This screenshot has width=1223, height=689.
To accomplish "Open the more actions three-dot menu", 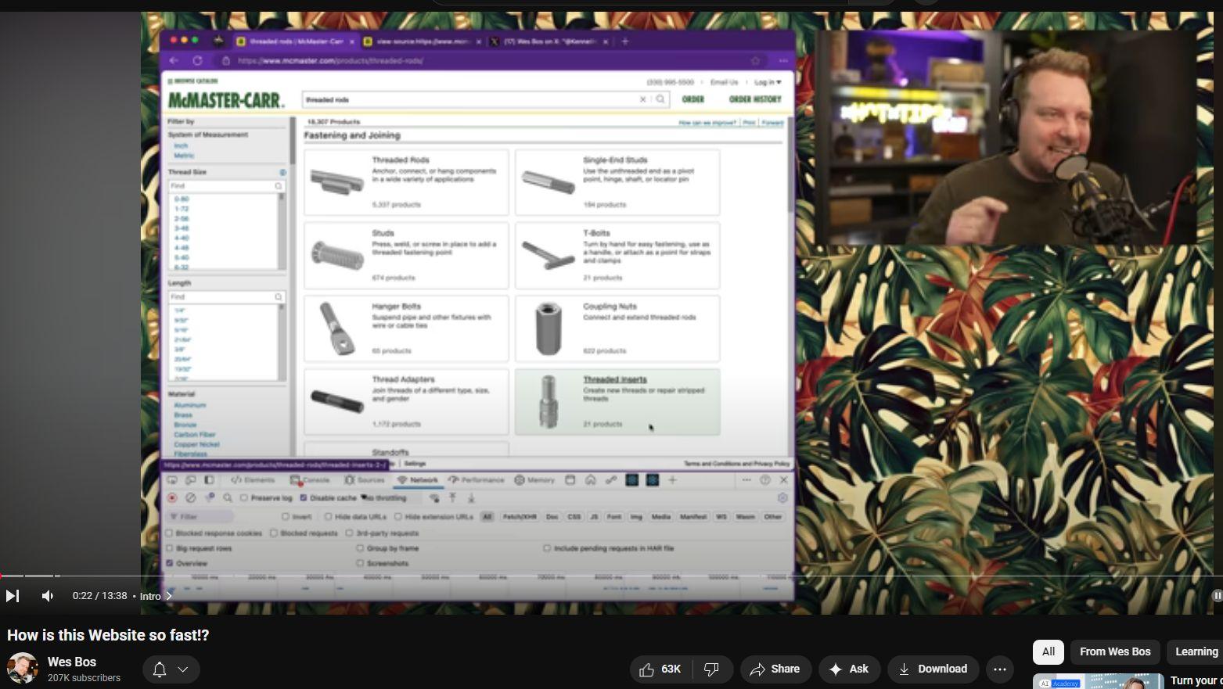I will click(x=999, y=669).
